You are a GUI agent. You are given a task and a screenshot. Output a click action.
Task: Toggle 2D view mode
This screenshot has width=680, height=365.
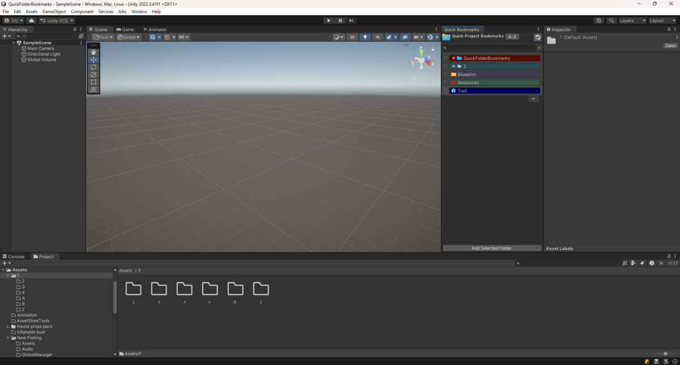pos(352,37)
